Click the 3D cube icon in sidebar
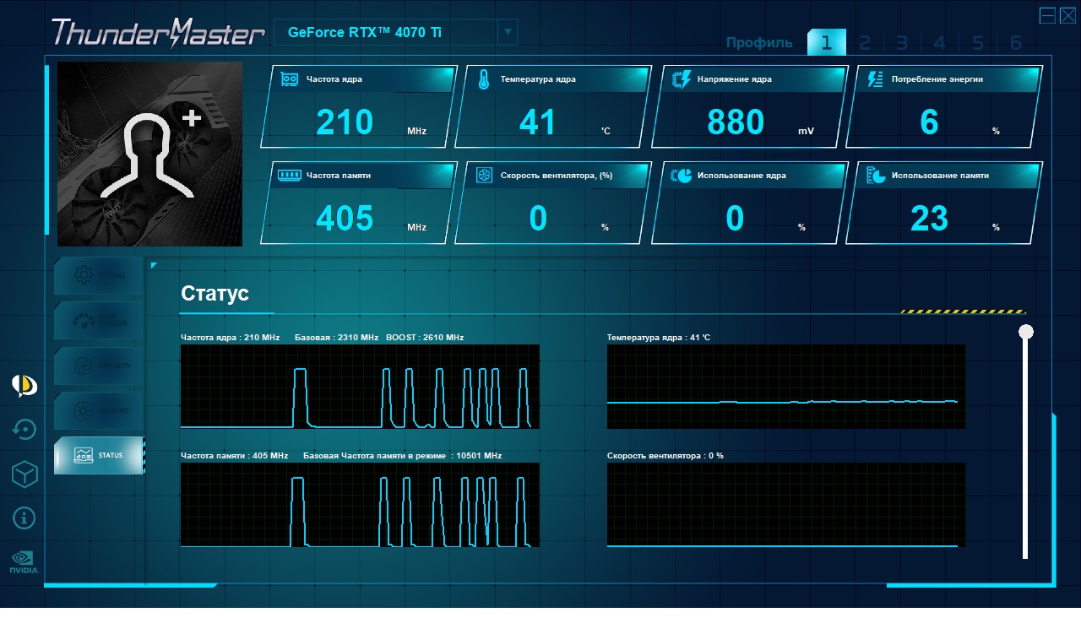 (24, 474)
